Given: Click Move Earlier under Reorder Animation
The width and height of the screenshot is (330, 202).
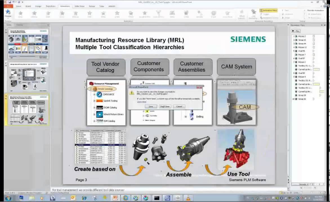Looking at the screenshot, I should point(315,14).
